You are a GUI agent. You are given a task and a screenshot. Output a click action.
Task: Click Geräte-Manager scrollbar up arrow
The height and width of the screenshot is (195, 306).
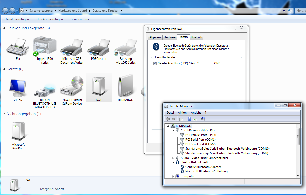[298, 126]
